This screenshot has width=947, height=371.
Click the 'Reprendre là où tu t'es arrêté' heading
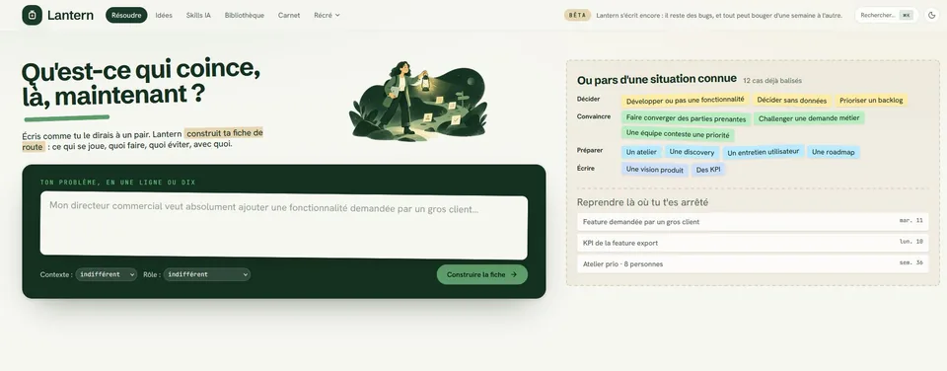coord(642,202)
